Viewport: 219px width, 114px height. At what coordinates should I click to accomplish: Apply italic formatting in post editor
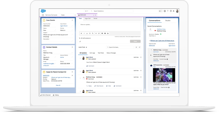tap(84, 33)
